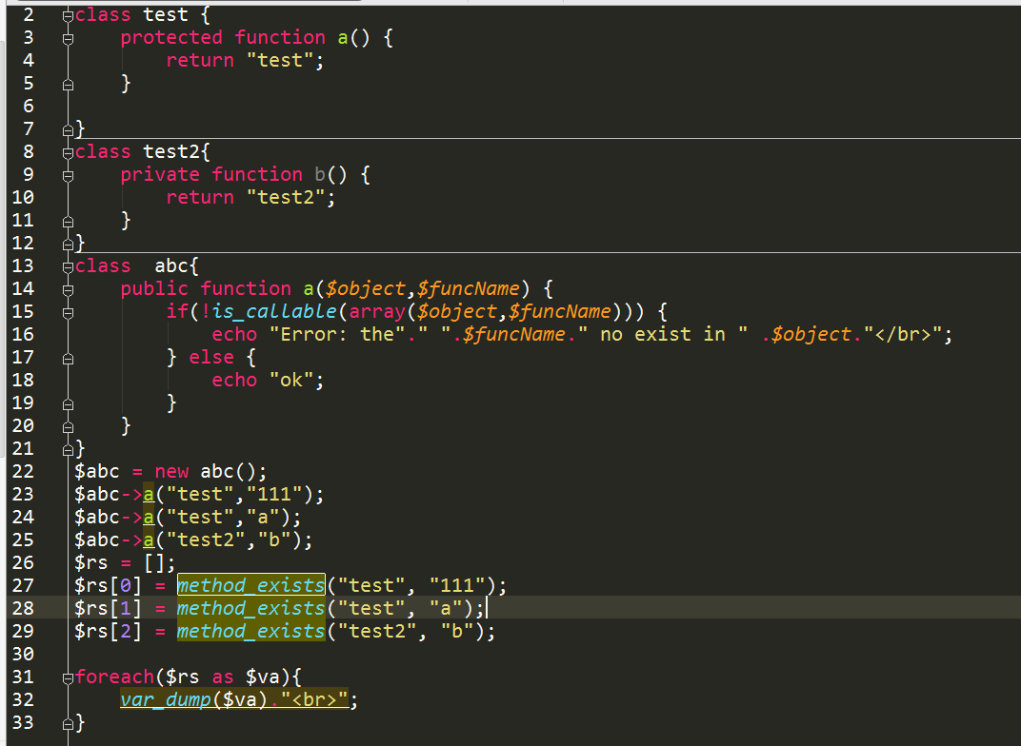
Task: Collapse public function a in abc
Action: point(67,288)
